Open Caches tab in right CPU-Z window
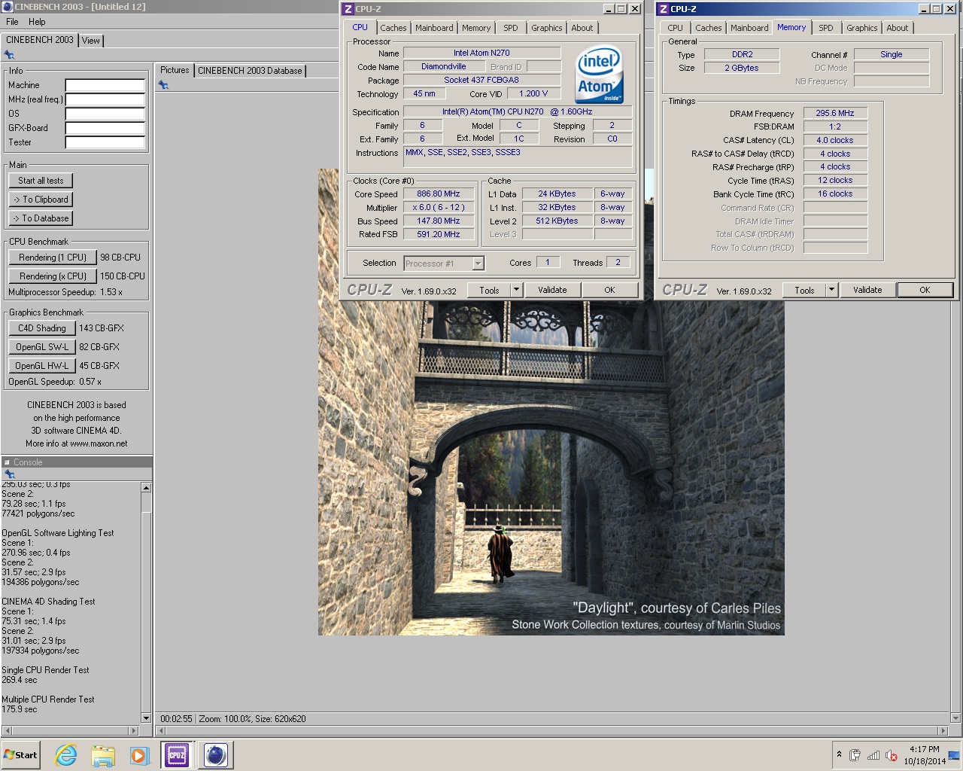The image size is (963, 771). (708, 28)
